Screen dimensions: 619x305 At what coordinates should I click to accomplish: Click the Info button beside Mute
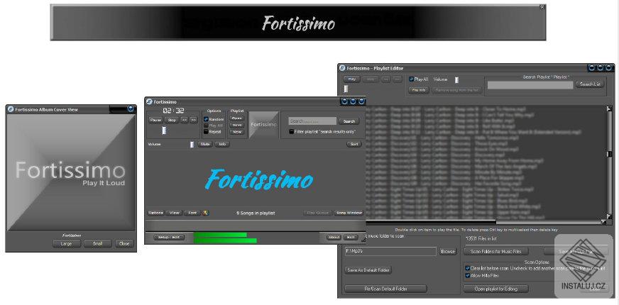click(x=222, y=145)
